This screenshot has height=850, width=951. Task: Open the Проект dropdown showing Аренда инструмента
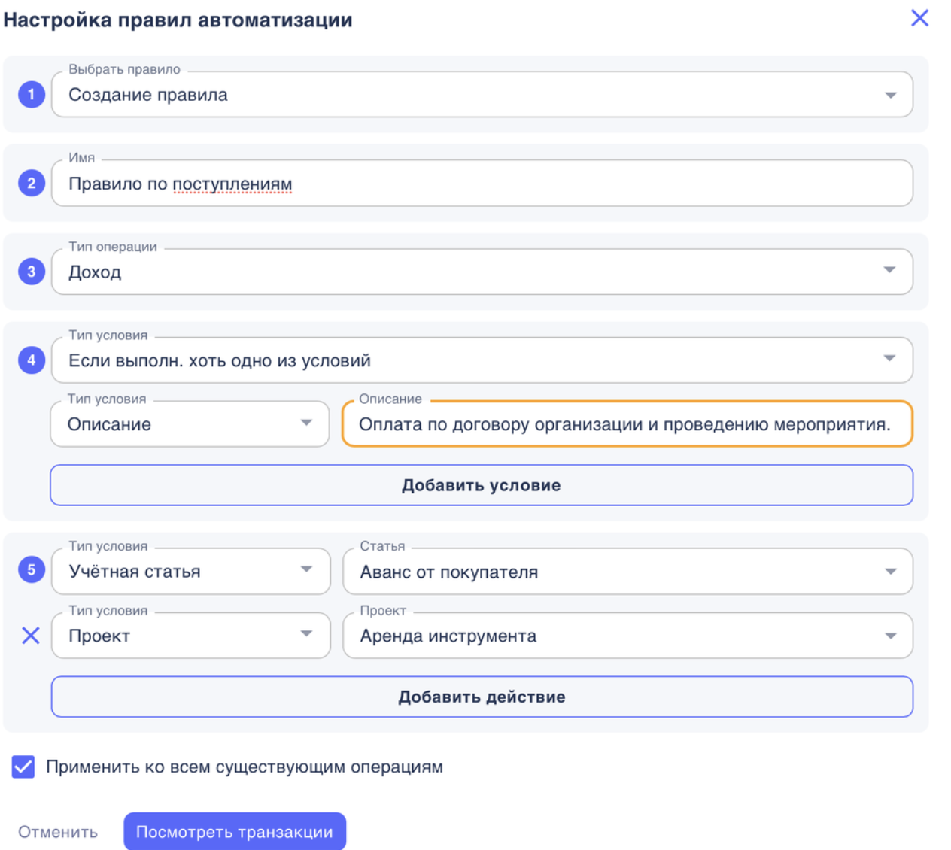point(892,635)
